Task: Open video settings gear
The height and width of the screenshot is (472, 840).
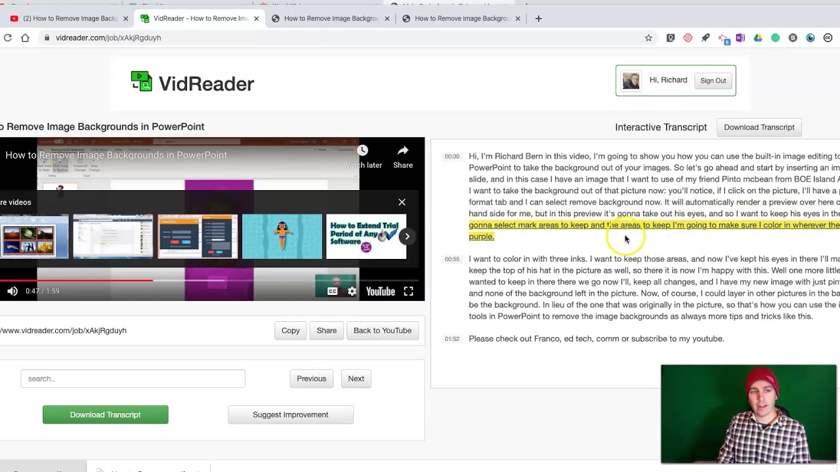Action: click(x=352, y=291)
